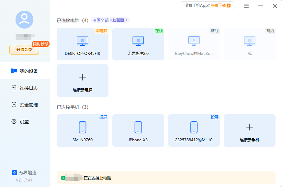Open the 设置 settings panel
Image resolution: width=282 pixels, height=187 pixels.
coord(23,121)
